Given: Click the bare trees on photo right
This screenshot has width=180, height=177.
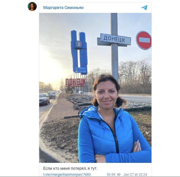Looking at the screenshot, I should pyautogui.click(x=135, y=76).
